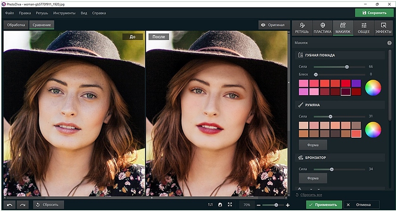The height and width of the screenshot is (212, 396).
Task: Collapse the Румяна section header
Action: pos(313,105)
